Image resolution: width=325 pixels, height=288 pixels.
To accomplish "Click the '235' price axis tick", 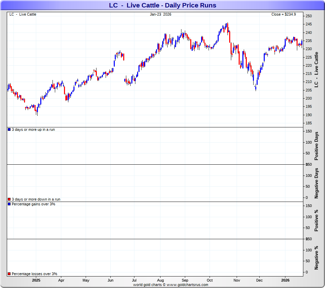I will 309,41.
